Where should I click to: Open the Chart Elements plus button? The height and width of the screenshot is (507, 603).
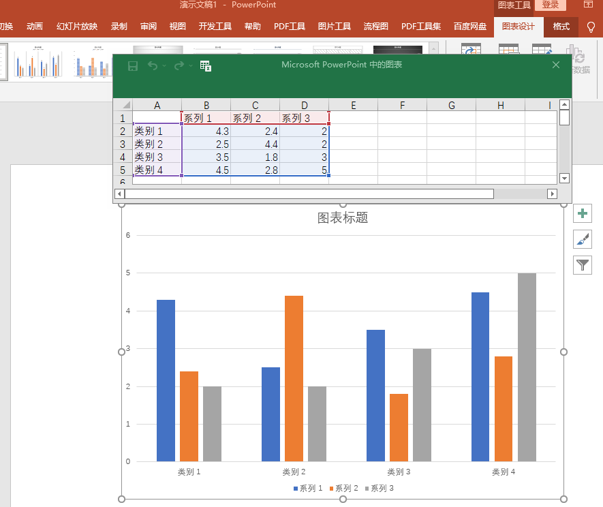coord(583,213)
